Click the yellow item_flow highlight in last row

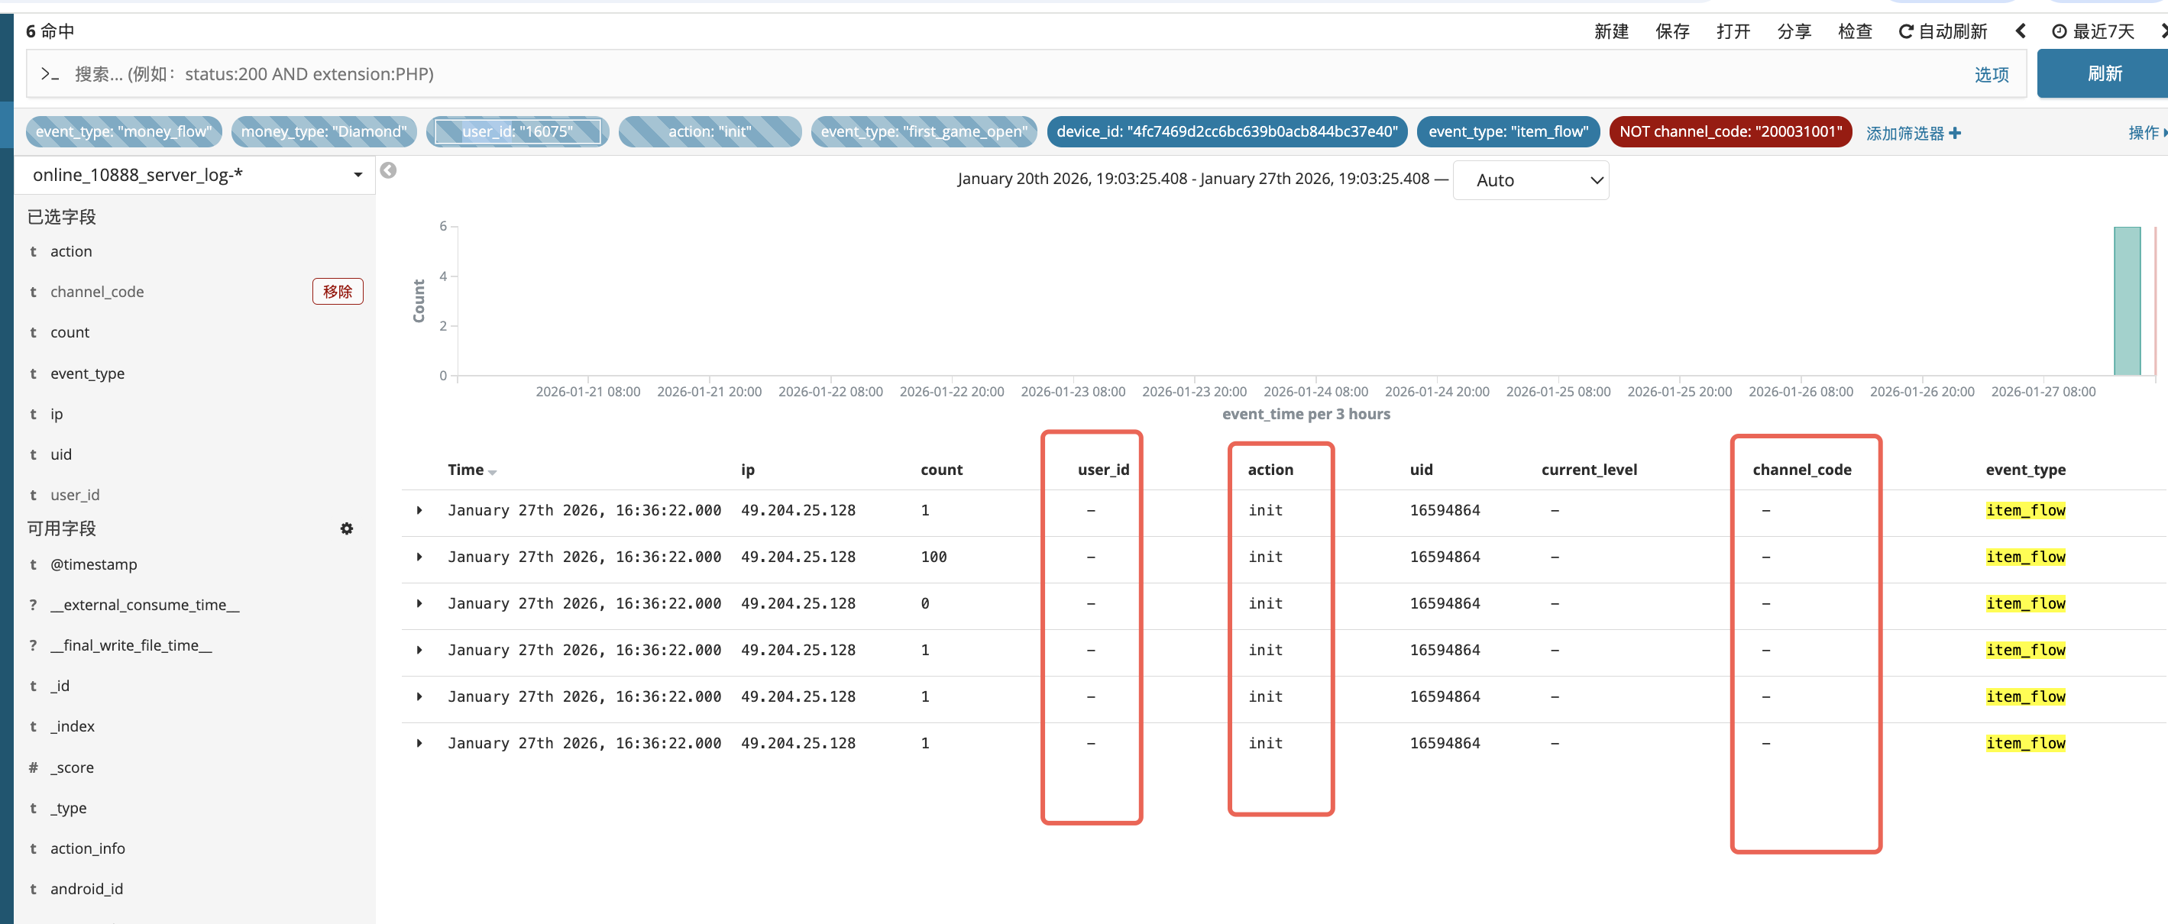click(x=2025, y=743)
